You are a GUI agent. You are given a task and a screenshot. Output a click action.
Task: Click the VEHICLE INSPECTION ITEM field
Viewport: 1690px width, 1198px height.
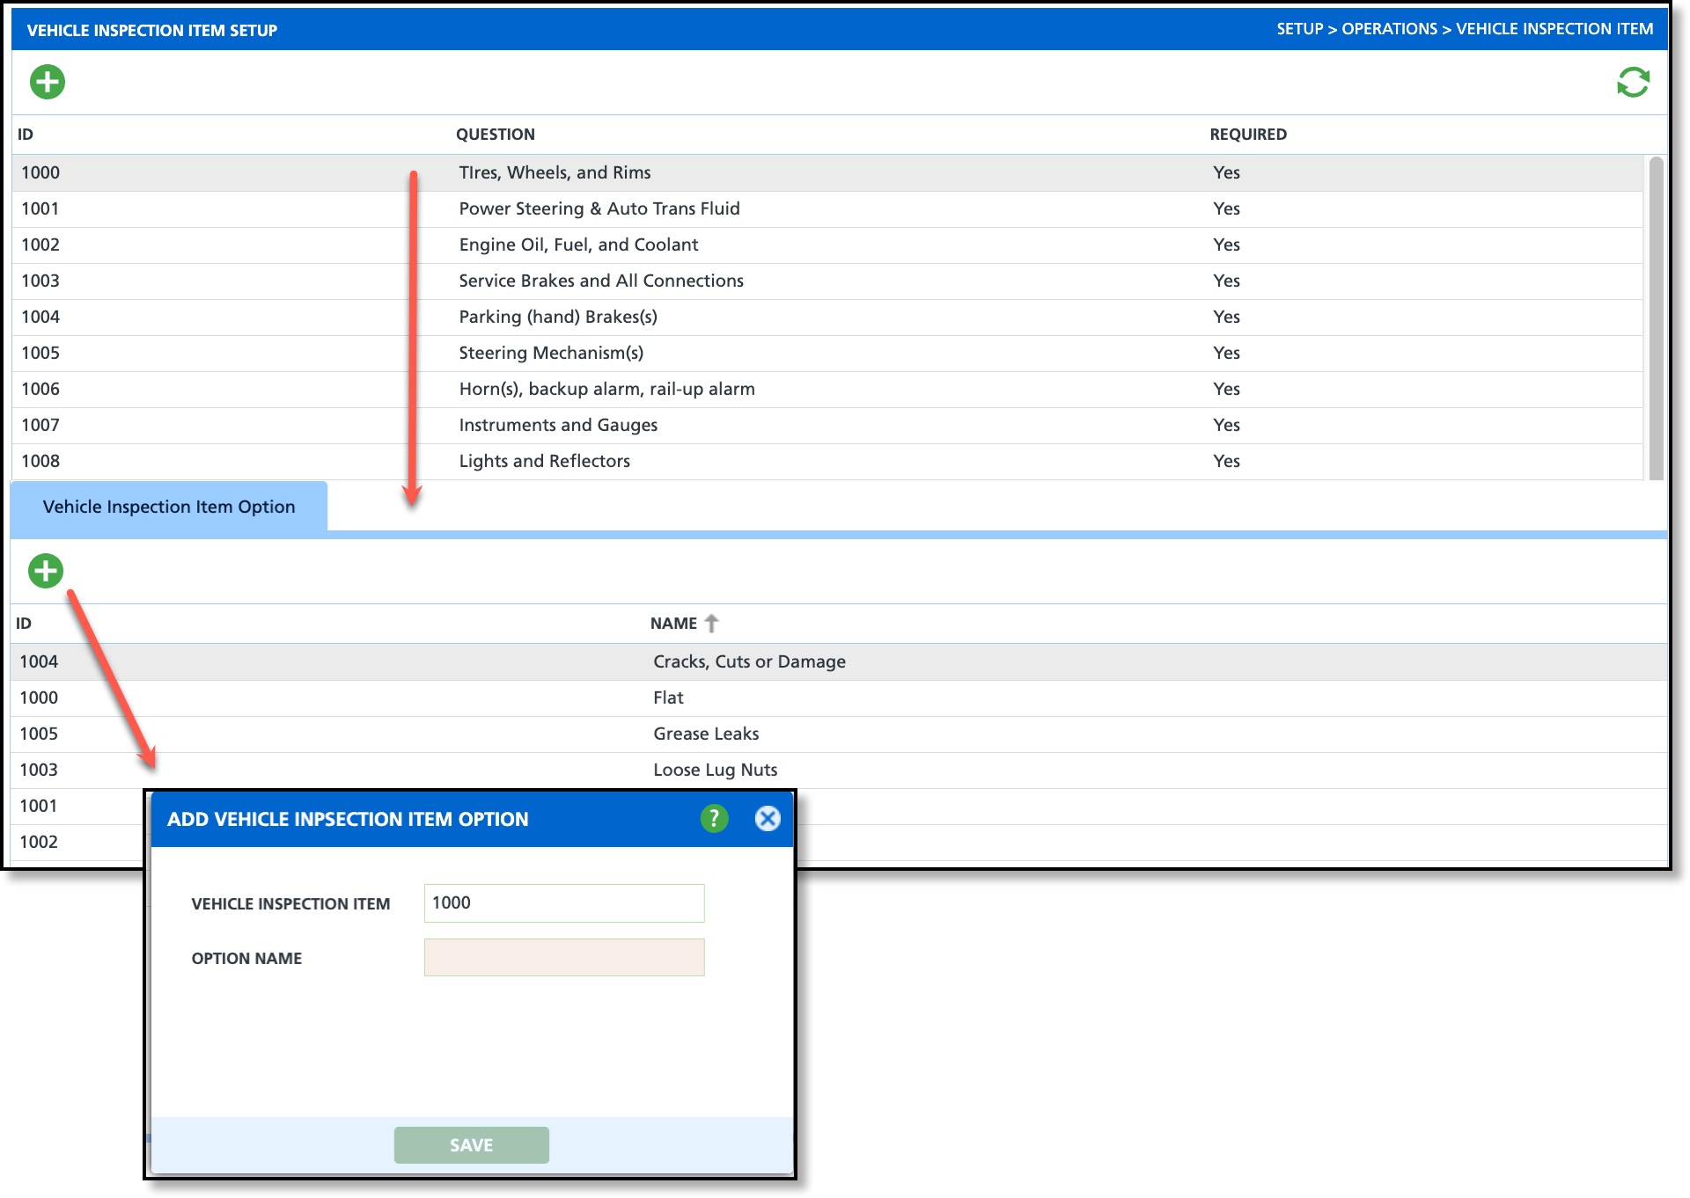coord(564,903)
